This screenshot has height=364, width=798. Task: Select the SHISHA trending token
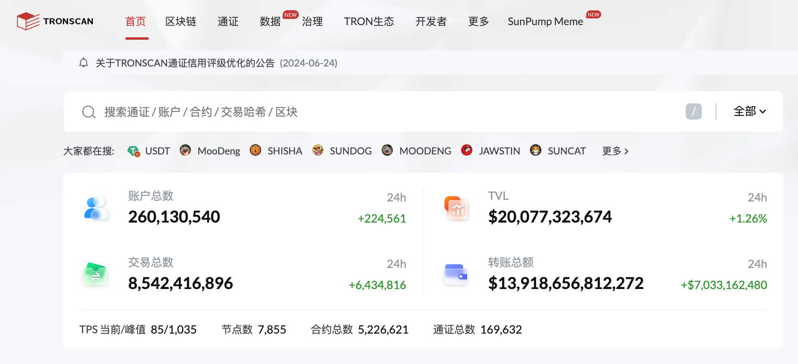point(285,151)
